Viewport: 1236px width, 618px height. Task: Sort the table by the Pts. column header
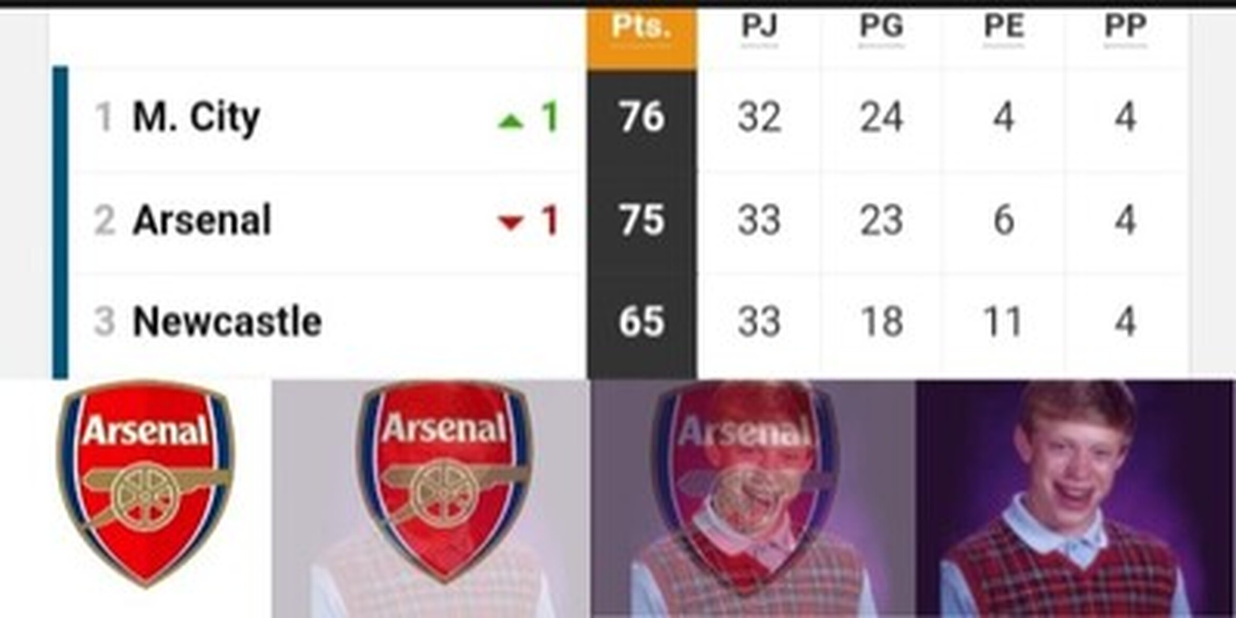click(642, 26)
